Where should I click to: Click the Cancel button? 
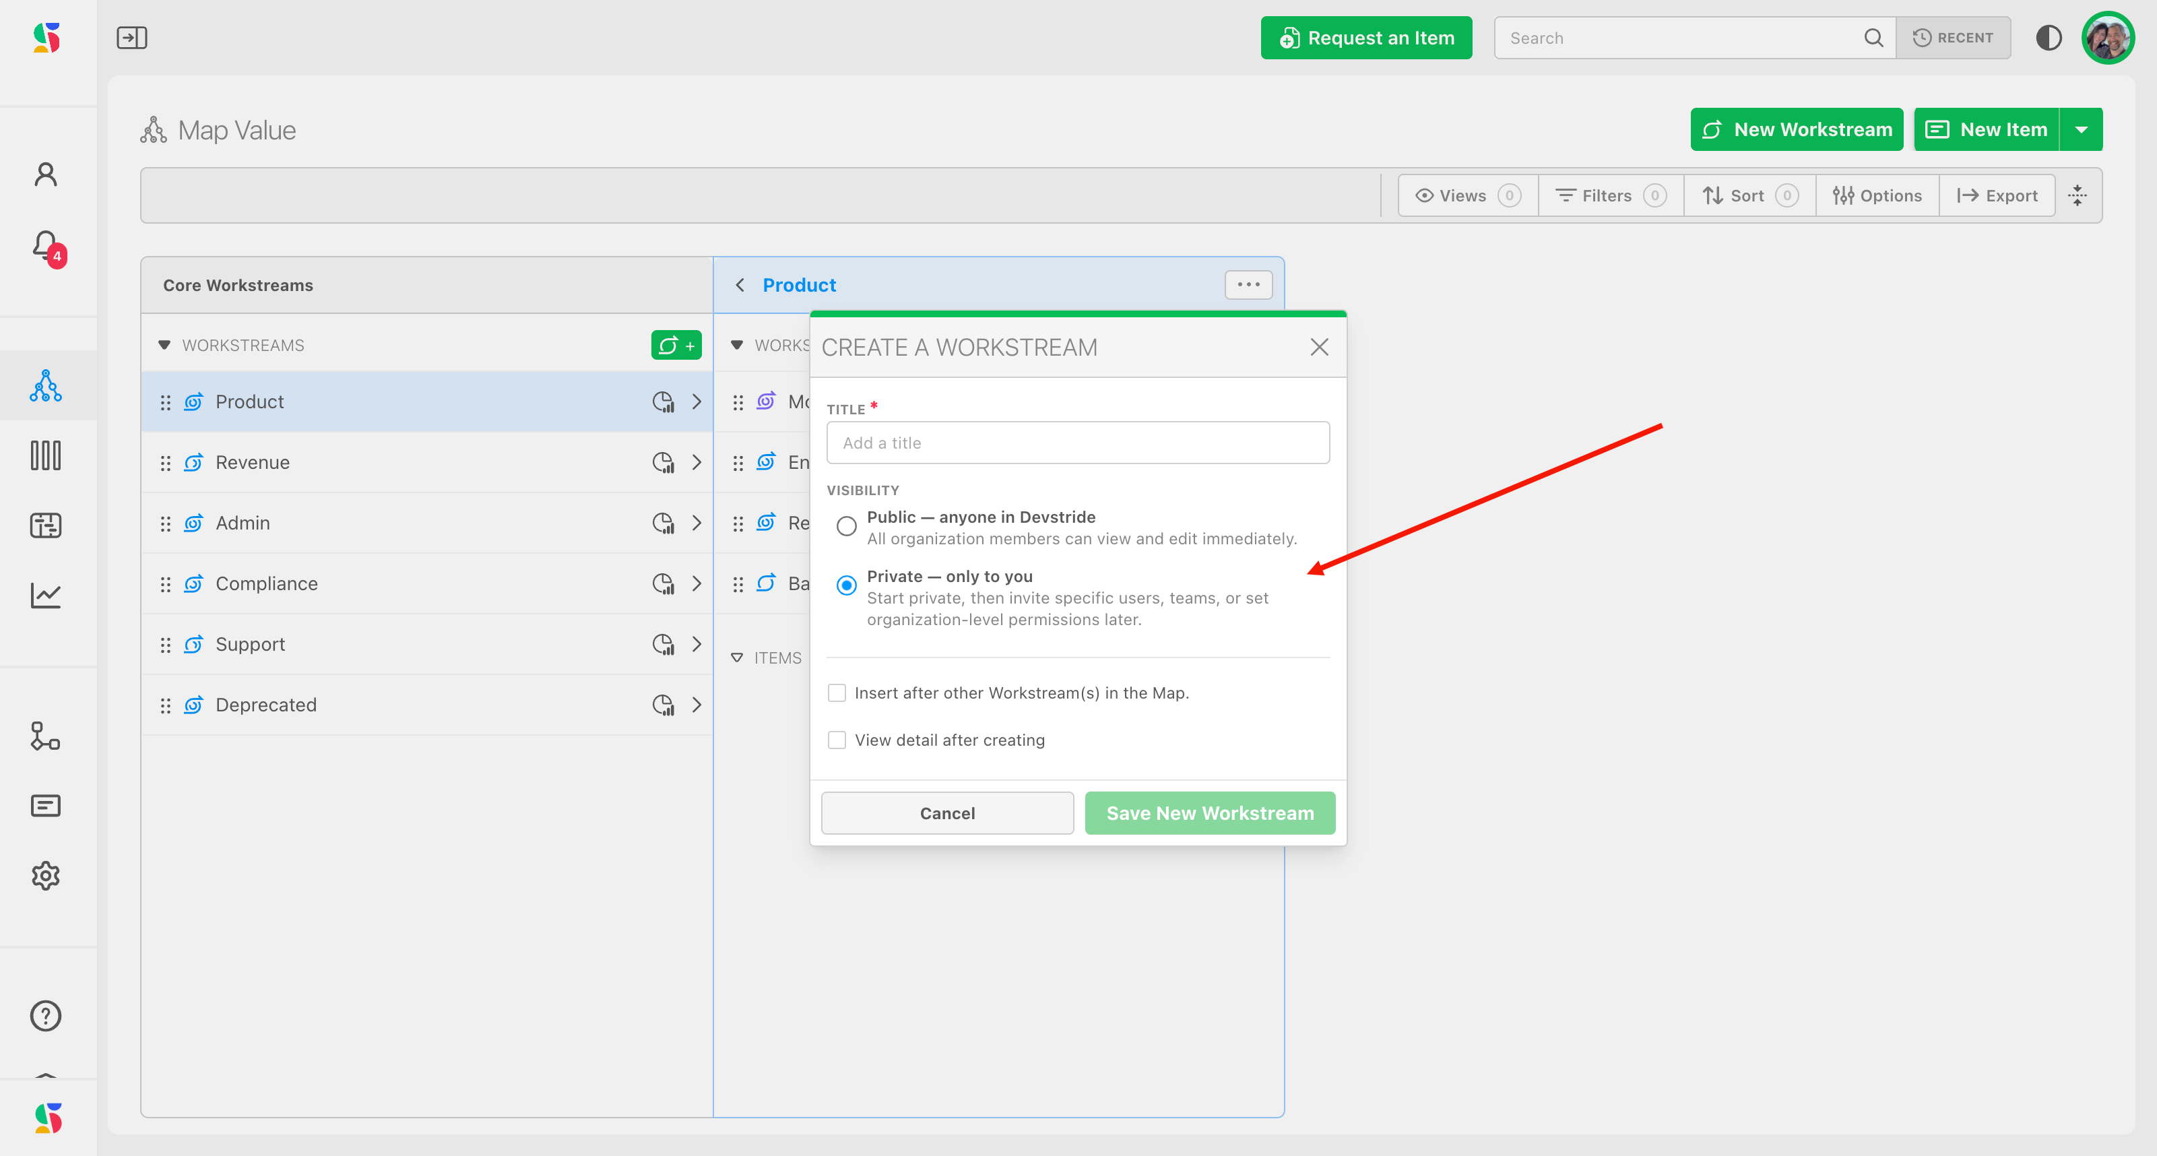(947, 813)
